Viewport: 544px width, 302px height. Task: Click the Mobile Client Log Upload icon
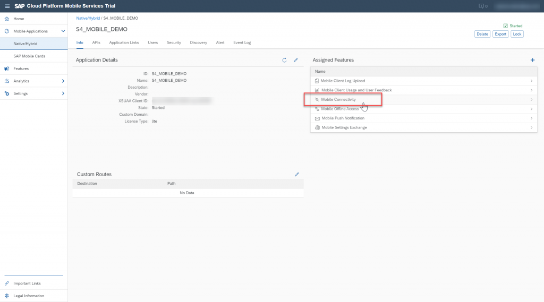[x=317, y=81]
